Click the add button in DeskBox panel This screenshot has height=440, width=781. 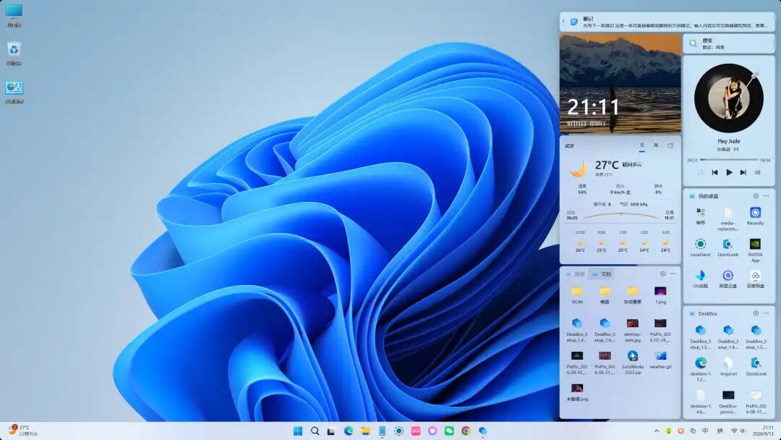[756, 313]
